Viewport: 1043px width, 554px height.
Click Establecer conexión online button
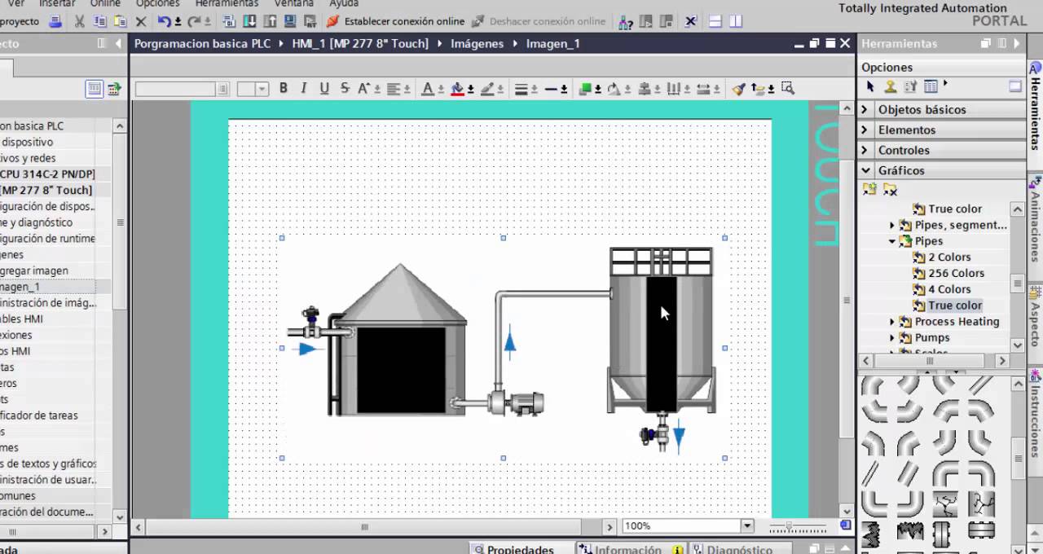(395, 21)
